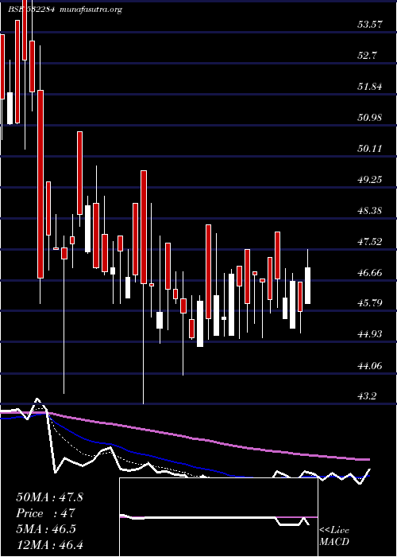Click the 43.2 price axis label

click(368, 395)
